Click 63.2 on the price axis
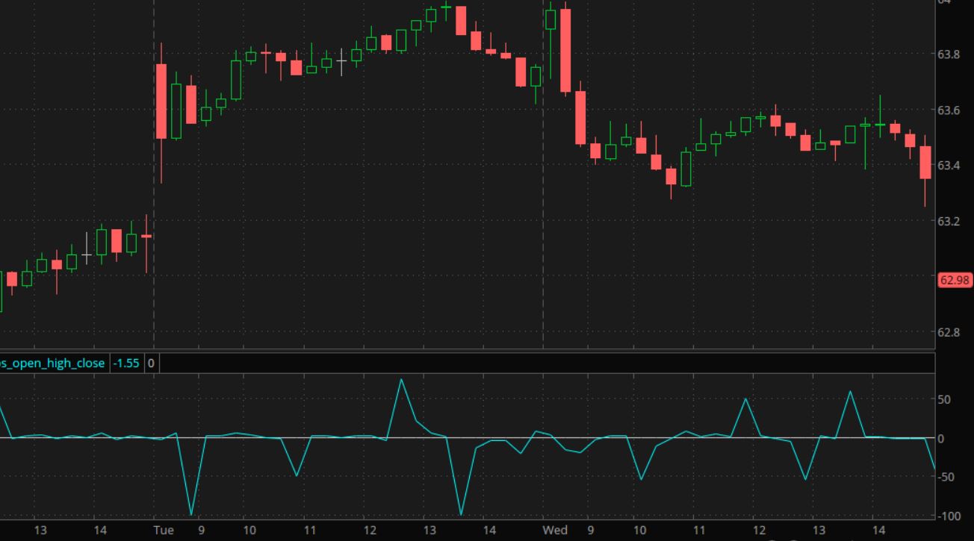This screenshot has height=541, width=974. tap(948, 221)
